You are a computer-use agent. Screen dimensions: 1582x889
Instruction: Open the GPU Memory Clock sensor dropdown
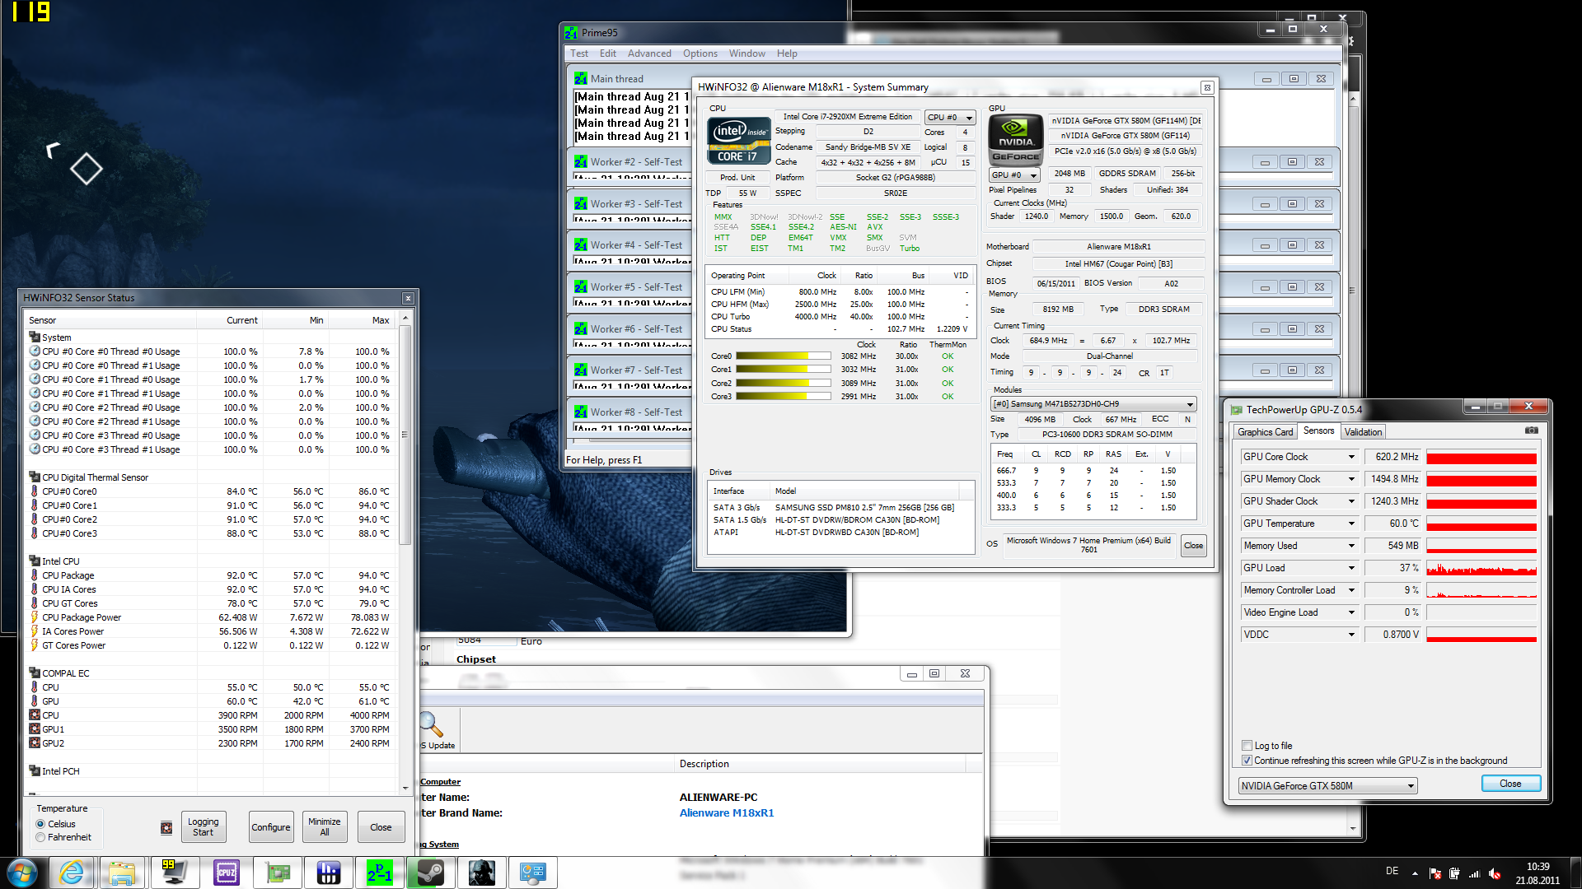[x=1351, y=479]
